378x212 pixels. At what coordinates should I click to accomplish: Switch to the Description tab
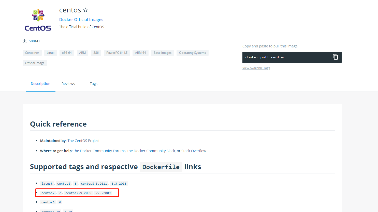tap(40, 84)
